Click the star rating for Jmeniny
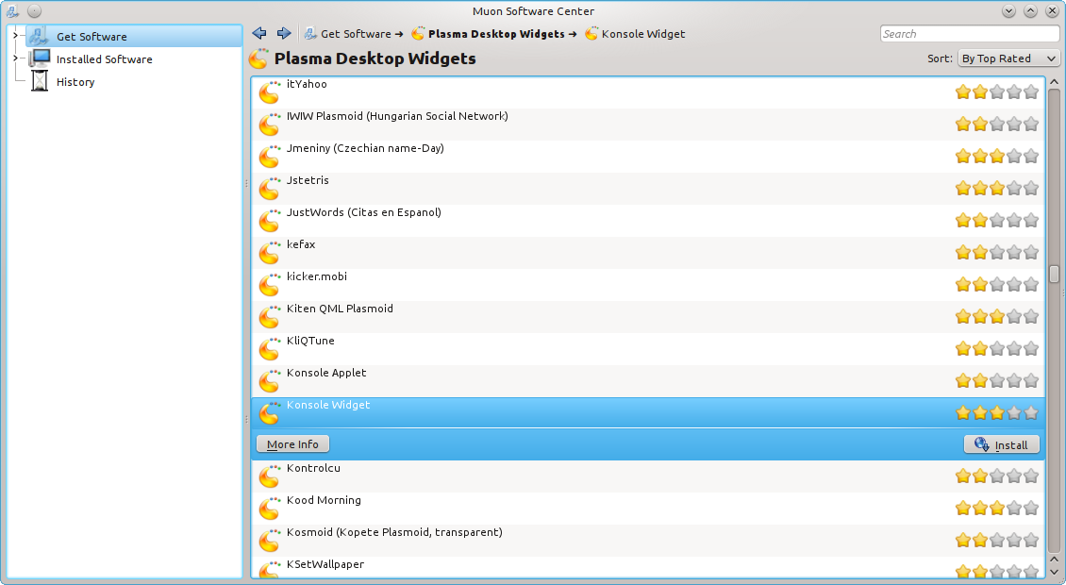 pos(996,156)
